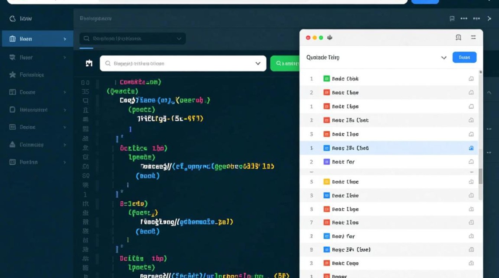The image size is (499, 278).
Task: Expand the chevron dropdown in the popup header
Action: pos(444,58)
